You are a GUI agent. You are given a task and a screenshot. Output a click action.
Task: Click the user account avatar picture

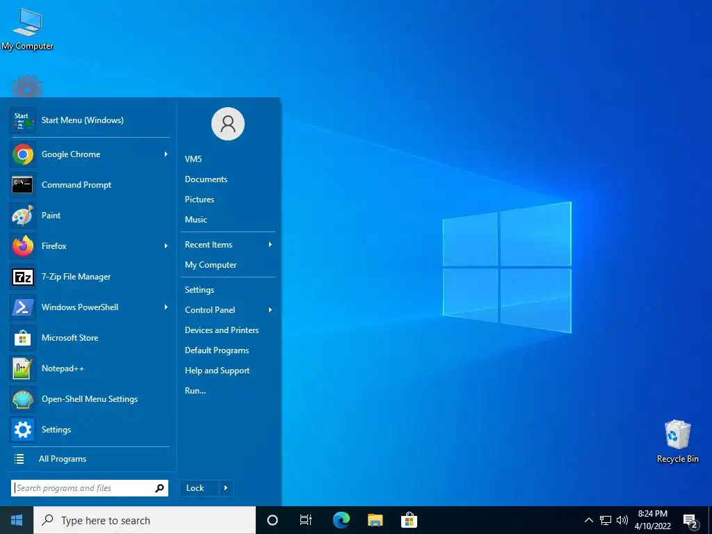[228, 124]
